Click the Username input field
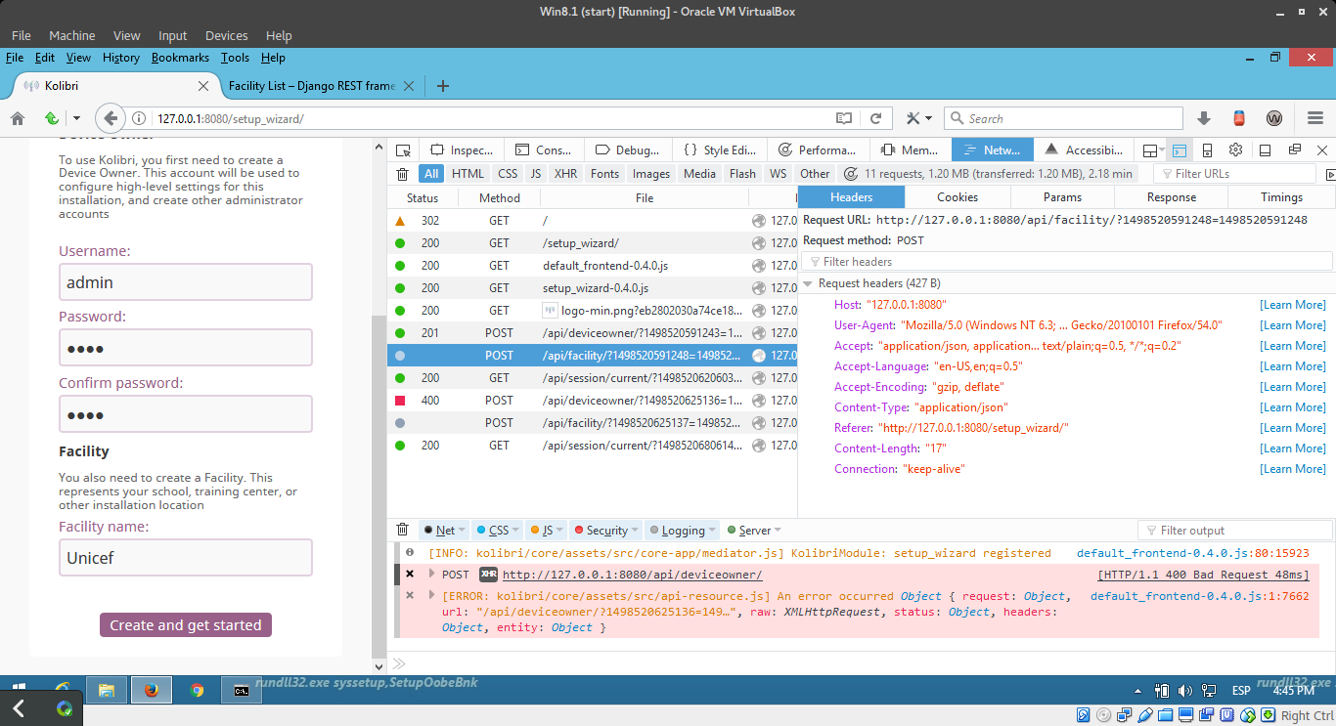1336x726 pixels. 185,282
